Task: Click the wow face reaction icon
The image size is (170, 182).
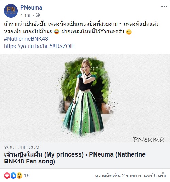Action: (x=19, y=176)
